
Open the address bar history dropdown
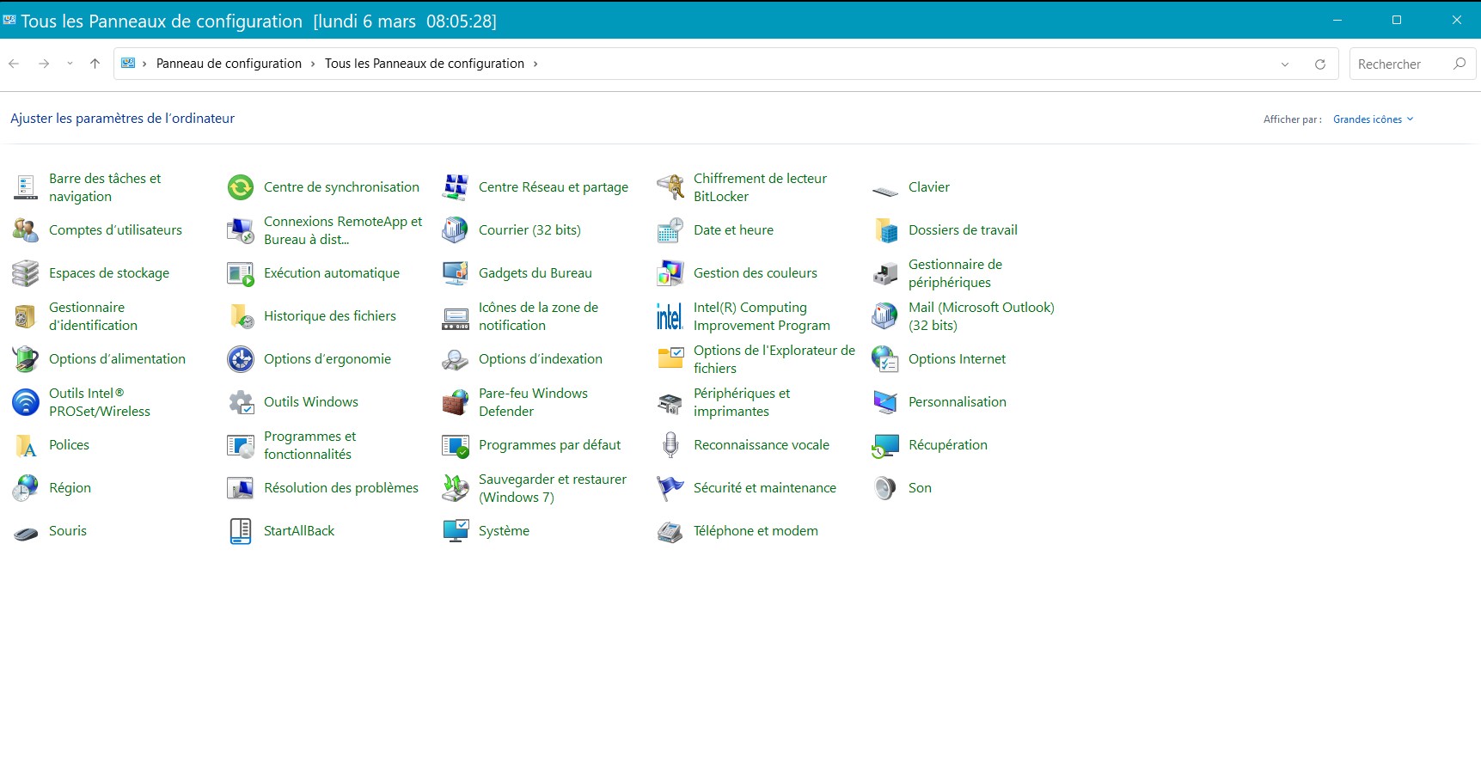(1285, 64)
